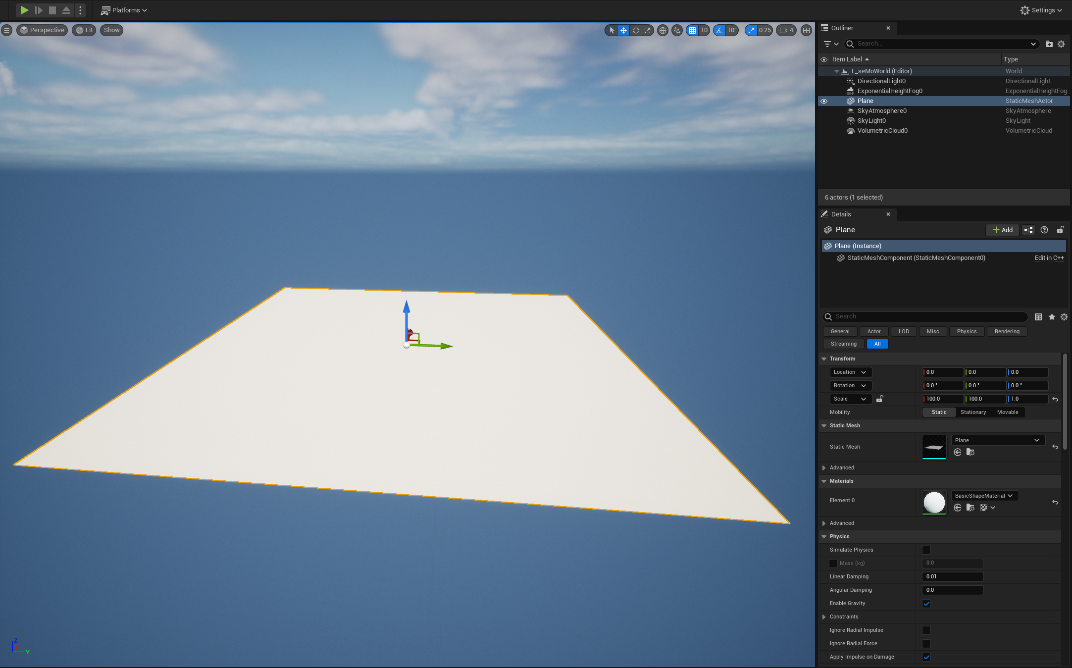
Task: Click the BasicShapeMaterial white sphere thumbnail
Action: click(x=934, y=502)
